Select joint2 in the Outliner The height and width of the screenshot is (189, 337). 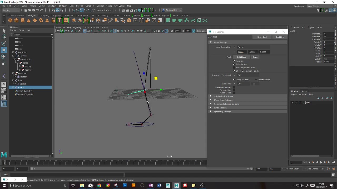tap(23, 84)
